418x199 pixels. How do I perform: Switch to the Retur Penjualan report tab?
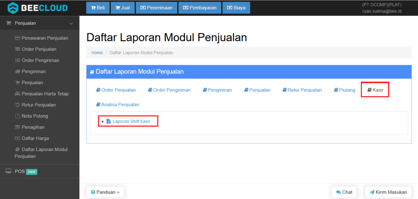302,90
